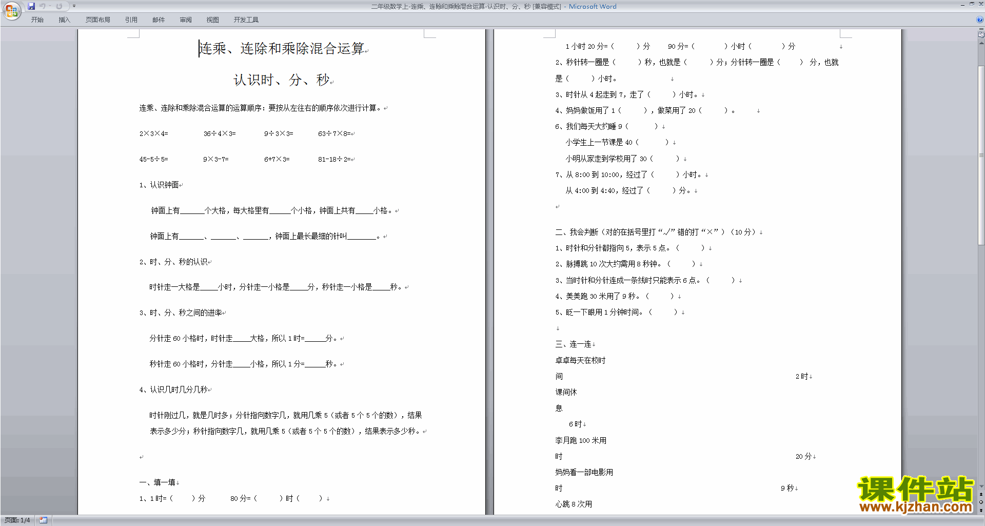Open the 插入 ribbon tab
Screen dimensions: 985x526
[x=64, y=20]
